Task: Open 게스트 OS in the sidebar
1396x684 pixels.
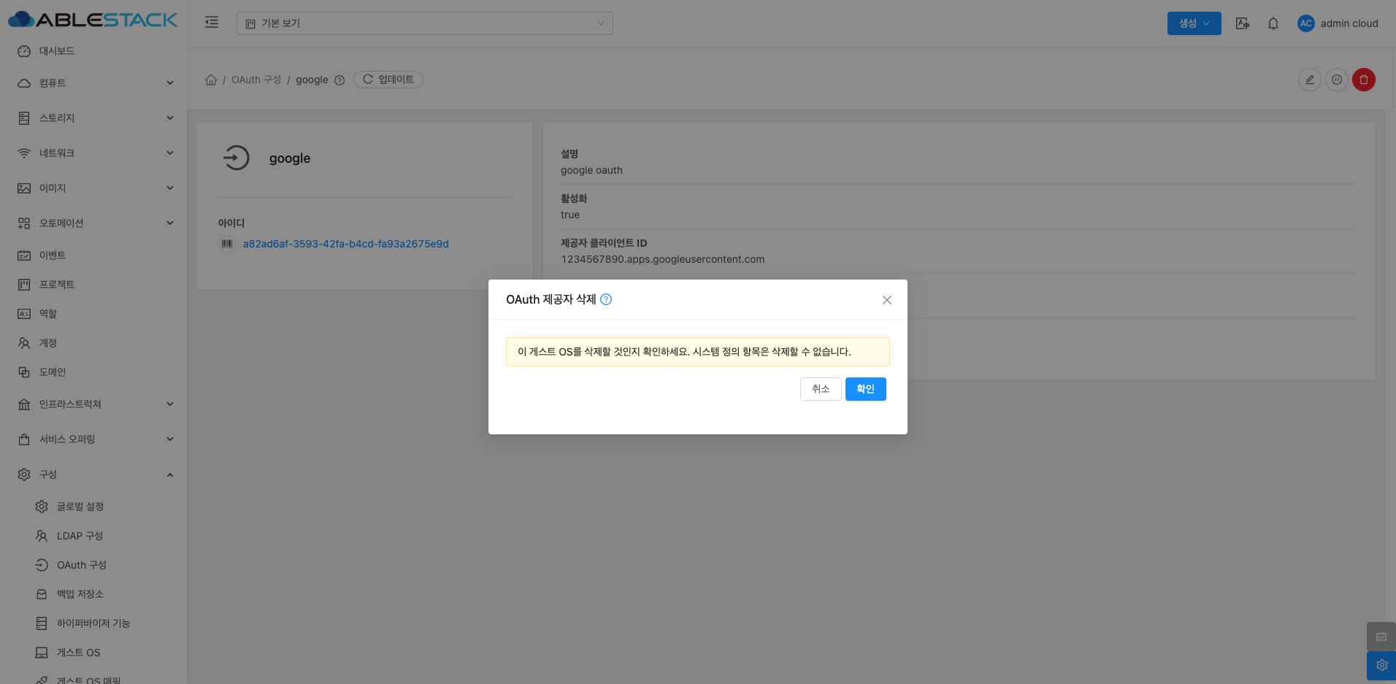Action: point(93,653)
